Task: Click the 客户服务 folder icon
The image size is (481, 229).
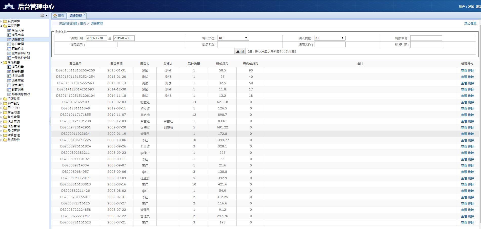Action: coord(5,103)
